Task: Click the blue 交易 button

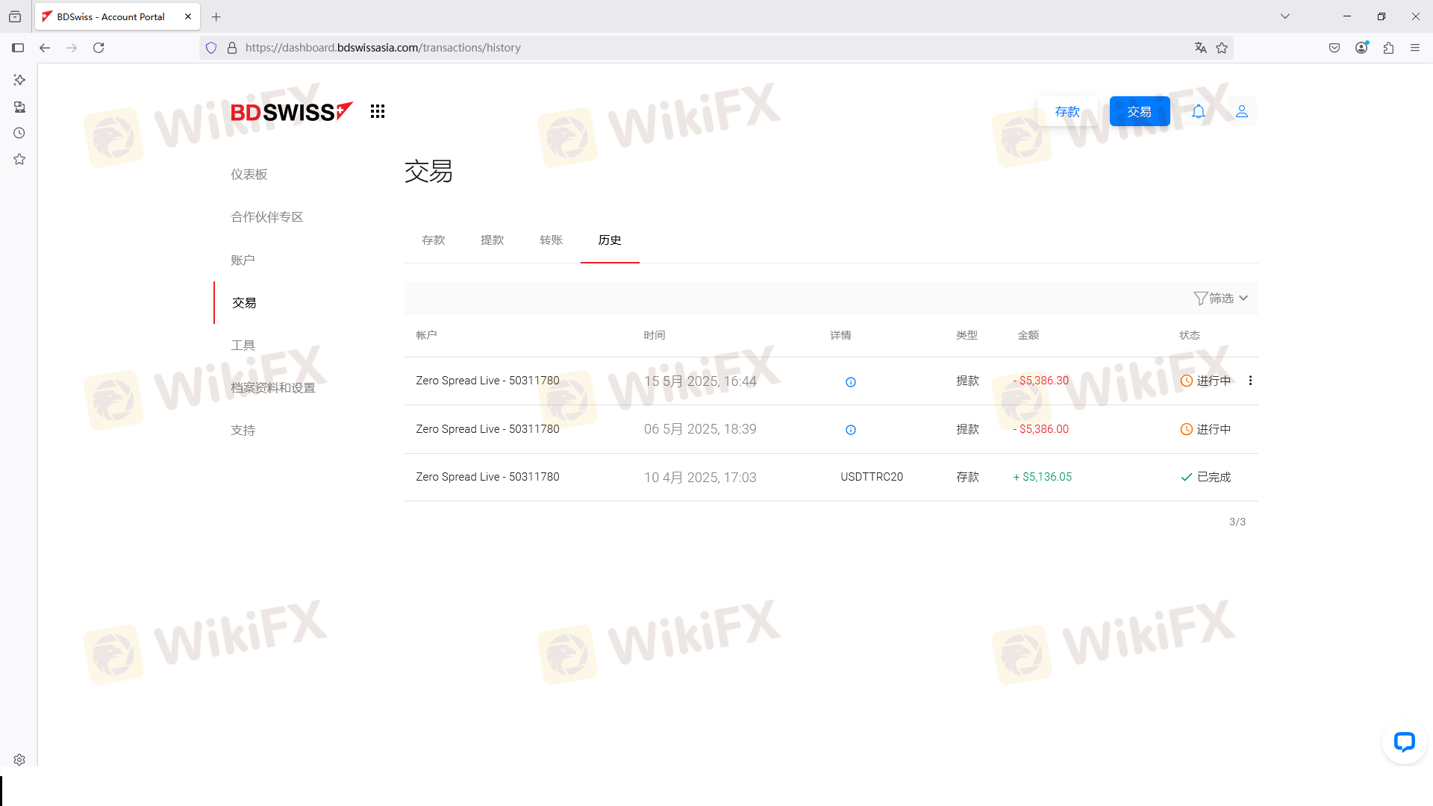Action: [1140, 111]
